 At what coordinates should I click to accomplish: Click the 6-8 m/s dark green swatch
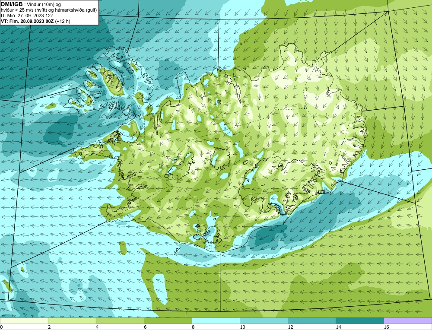click(168, 320)
